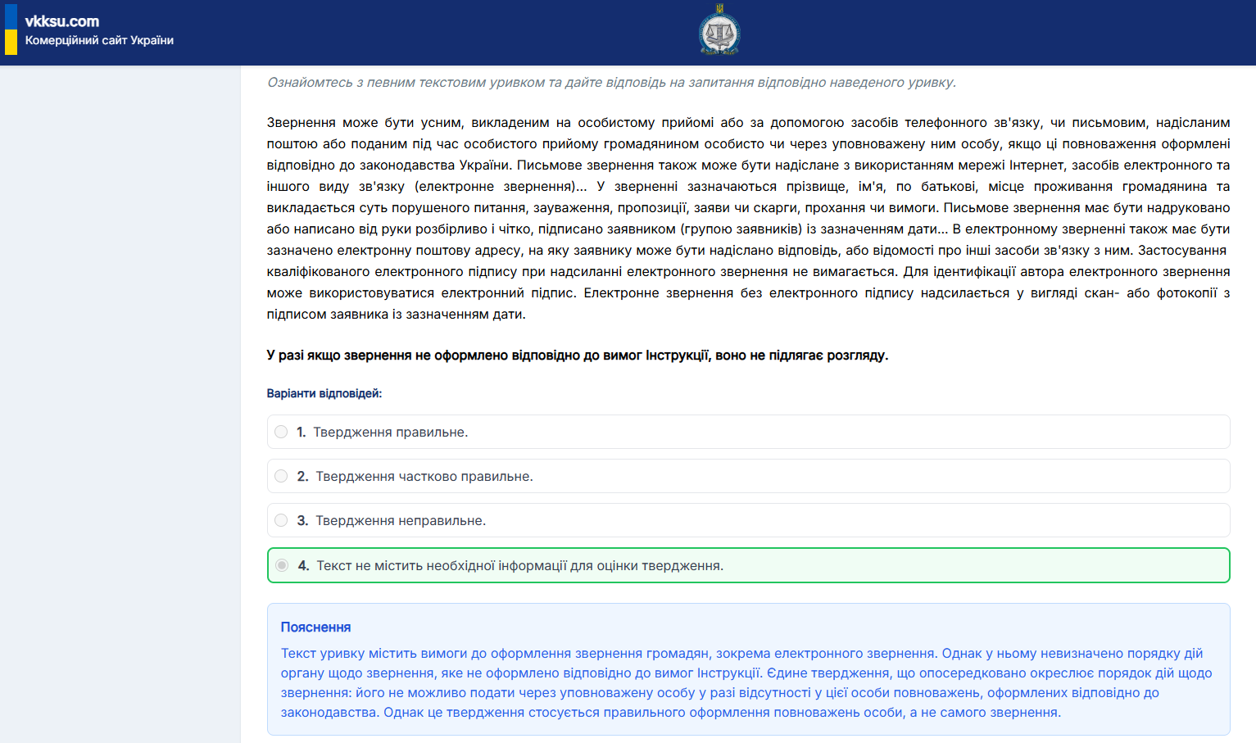Click the 'Комерційний сайт України' subtitle
1256x743 pixels.
click(99, 40)
